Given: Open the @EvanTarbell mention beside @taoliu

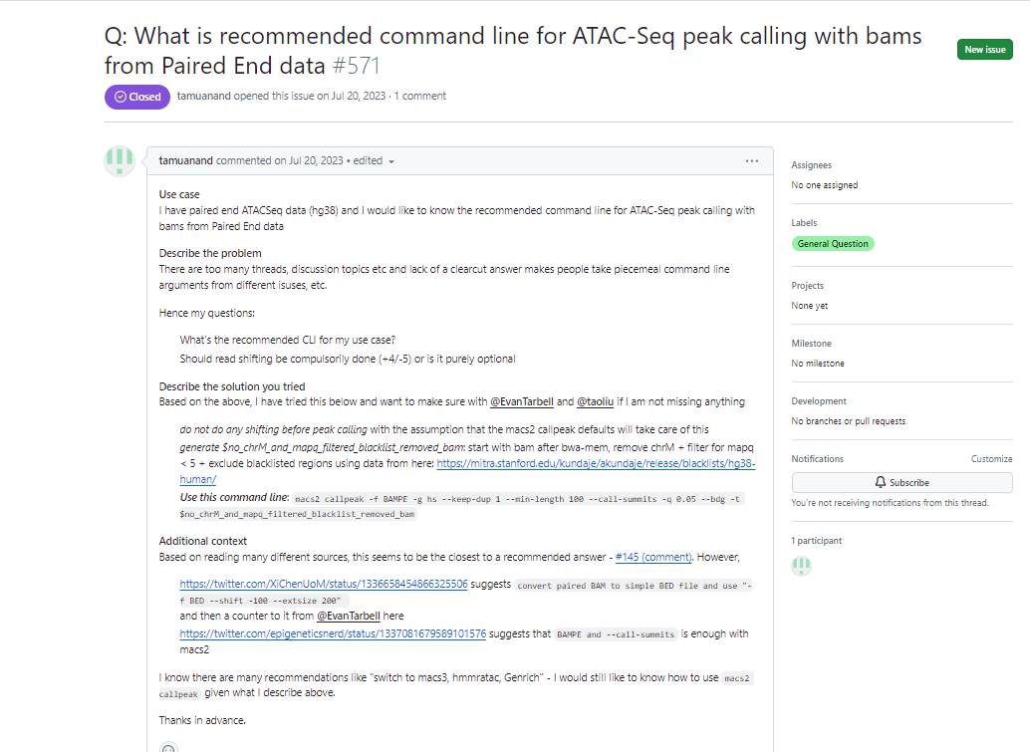Looking at the screenshot, I should pyautogui.click(x=521, y=402).
